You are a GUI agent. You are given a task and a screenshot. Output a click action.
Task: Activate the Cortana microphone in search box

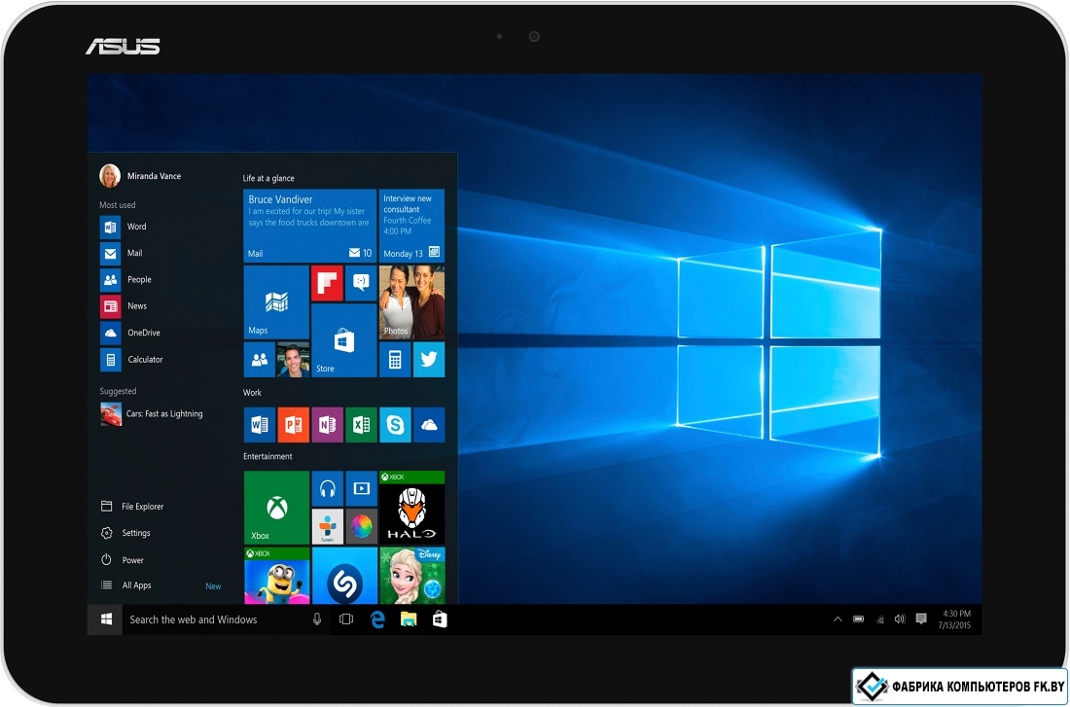317,619
